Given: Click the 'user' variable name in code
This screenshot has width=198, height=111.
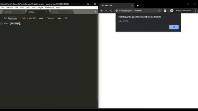Looking at the screenshot, I should pos(41,18).
